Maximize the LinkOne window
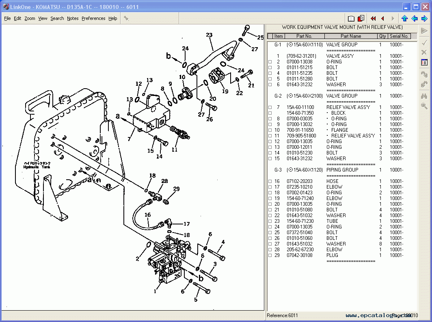 [416, 7]
